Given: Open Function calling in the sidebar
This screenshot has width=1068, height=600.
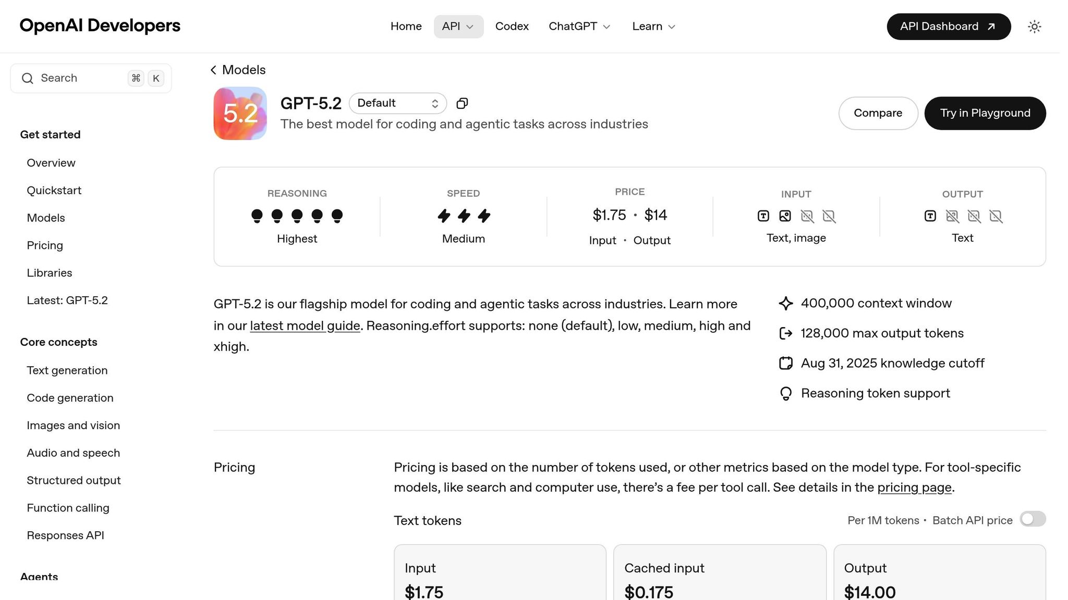Looking at the screenshot, I should click(x=68, y=508).
